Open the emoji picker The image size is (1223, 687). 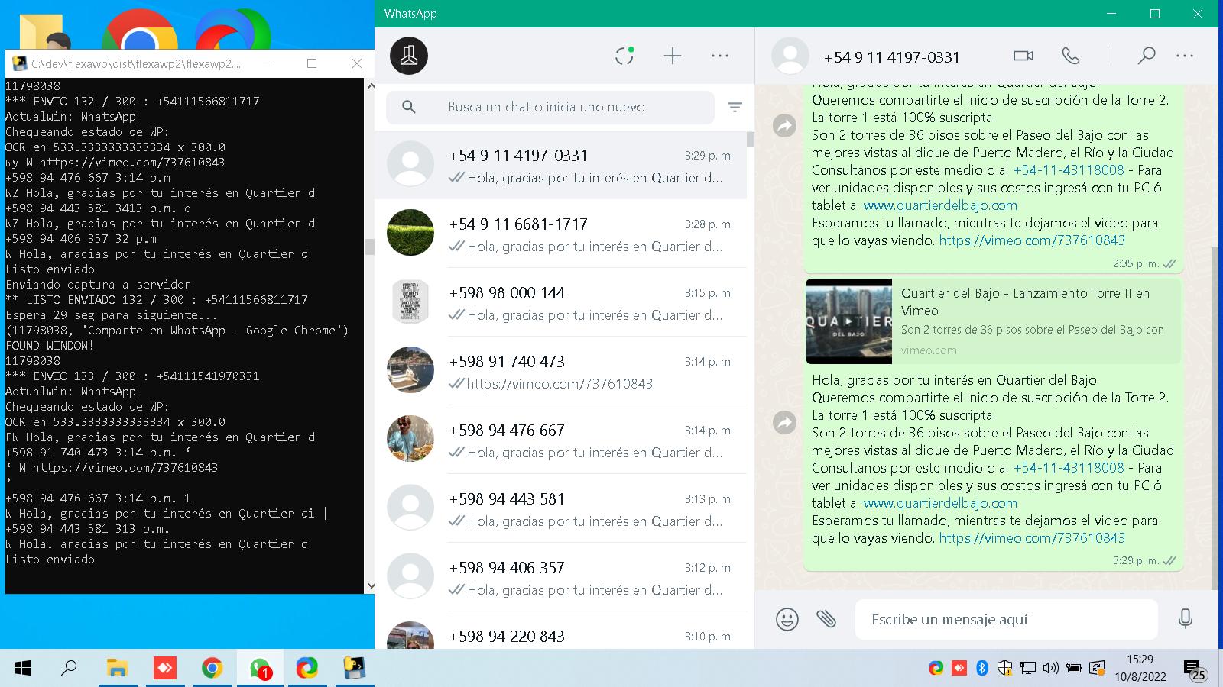787,619
